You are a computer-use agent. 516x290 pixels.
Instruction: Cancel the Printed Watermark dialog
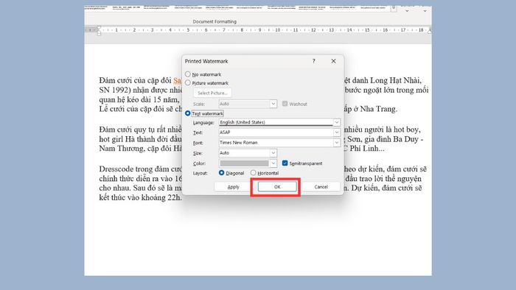pyautogui.click(x=321, y=187)
